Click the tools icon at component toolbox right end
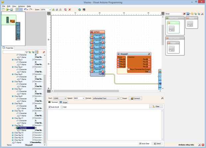The width and height of the screenshot is (206, 148). coord(202,14)
